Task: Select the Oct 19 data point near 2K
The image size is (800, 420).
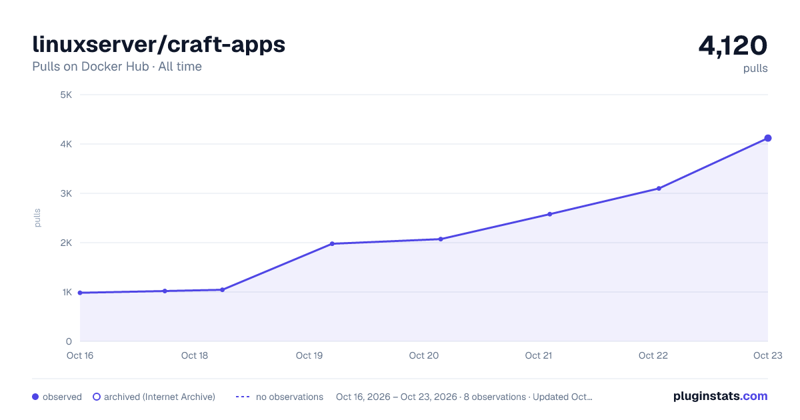Action: 332,243
